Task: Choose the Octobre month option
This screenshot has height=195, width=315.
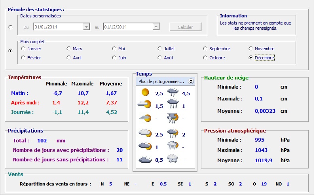Action: pyautogui.click(x=214, y=58)
